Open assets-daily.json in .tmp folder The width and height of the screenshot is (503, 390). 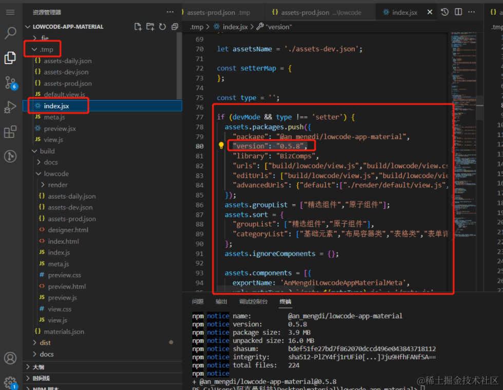click(x=68, y=61)
